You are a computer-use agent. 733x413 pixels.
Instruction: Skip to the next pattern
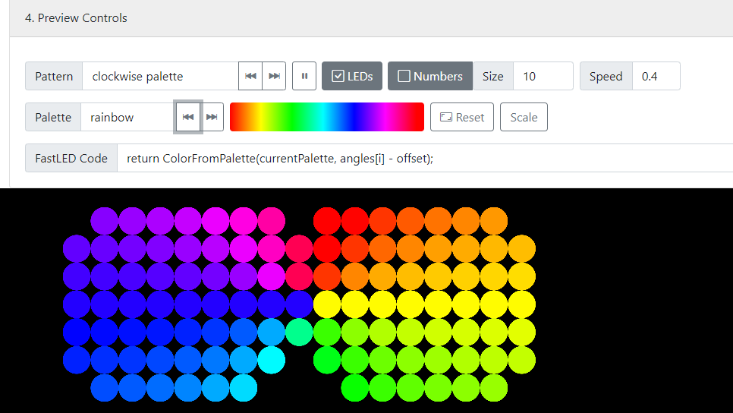click(274, 76)
